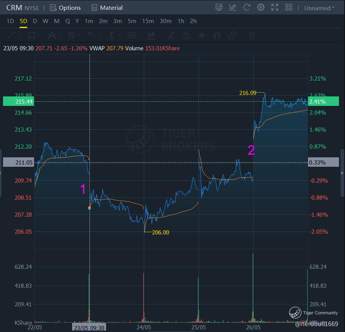
Task: Toggle the lock drawings icon
Action: click(x=187, y=35)
